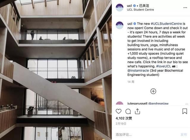
Task: Open the #loveUCL hashtag
Action: [164, 66]
